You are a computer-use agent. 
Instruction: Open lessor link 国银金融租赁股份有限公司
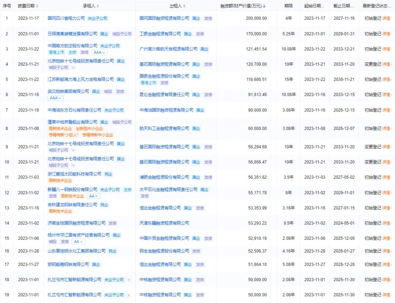[x=164, y=76]
